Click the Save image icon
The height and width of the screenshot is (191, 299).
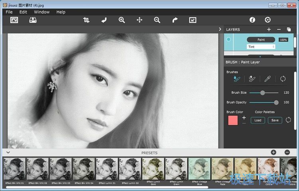pos(33,20)
